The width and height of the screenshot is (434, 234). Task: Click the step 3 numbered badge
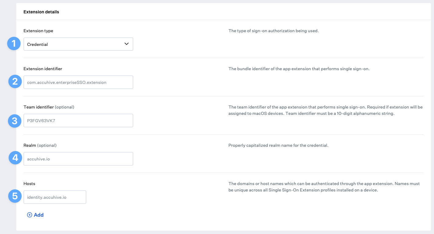(14, 121)
